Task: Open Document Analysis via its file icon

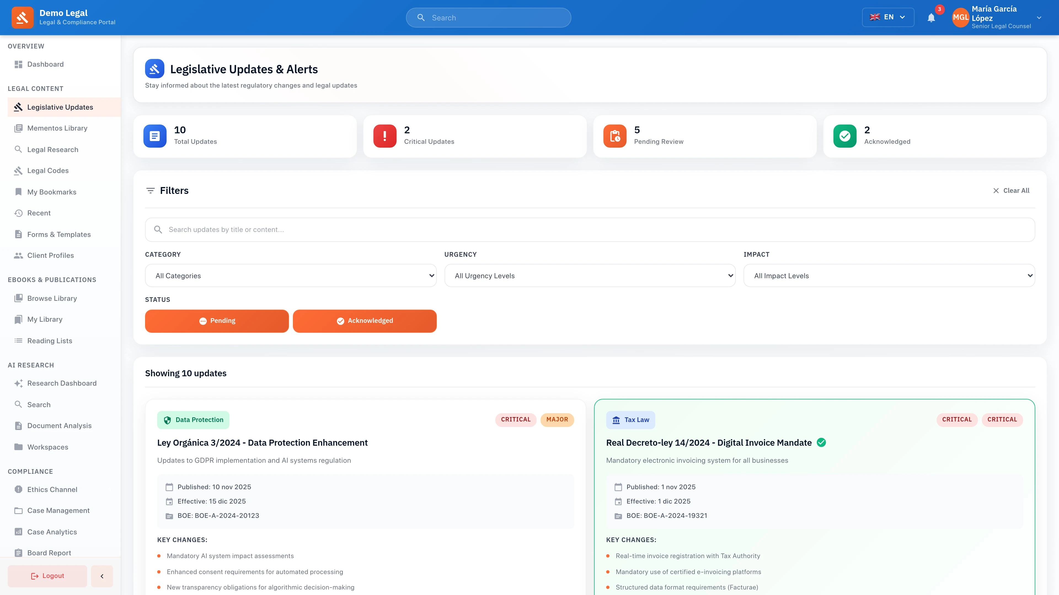Action: click(18, 425)
